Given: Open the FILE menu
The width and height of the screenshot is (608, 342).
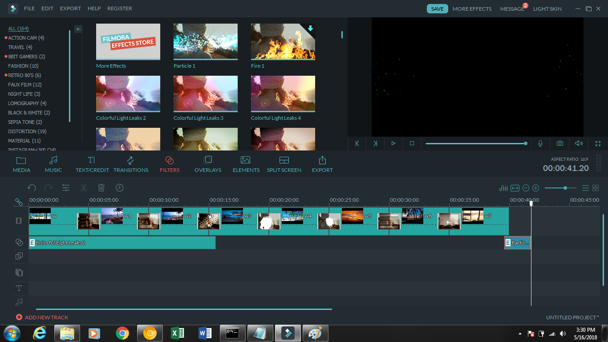Looking at the screenshot, I should click(x=29, y=8).
